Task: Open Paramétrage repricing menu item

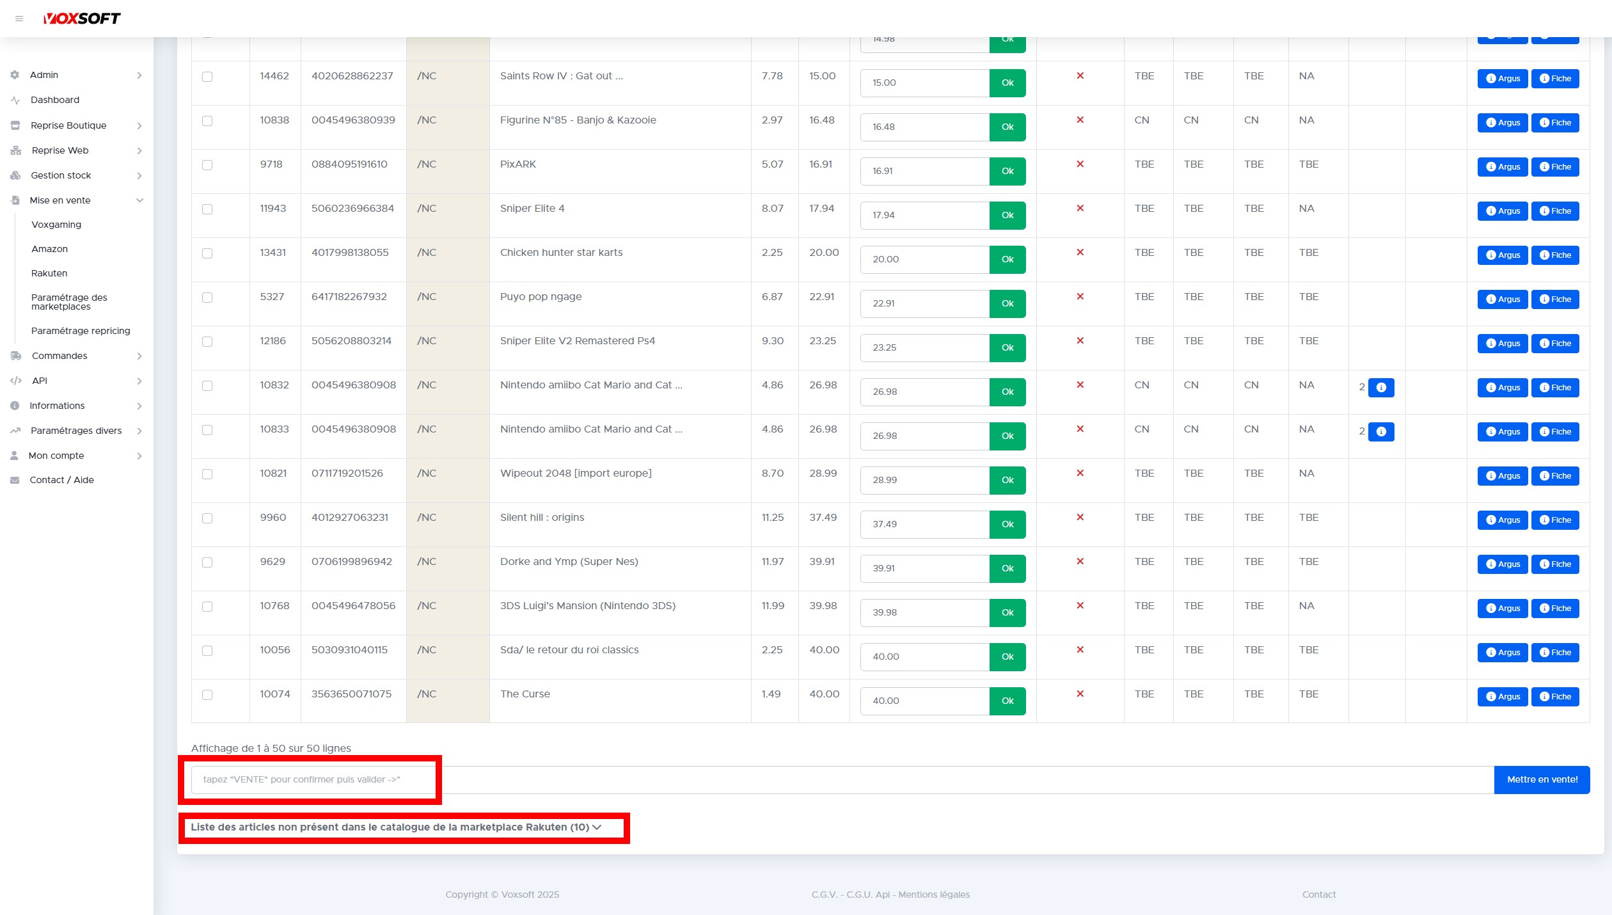Action: click(81, 331)
